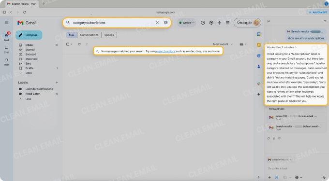The height and width of the screenshot is (181, 329).
Task: Open Google Keep side panel icon
Action: 259,45
